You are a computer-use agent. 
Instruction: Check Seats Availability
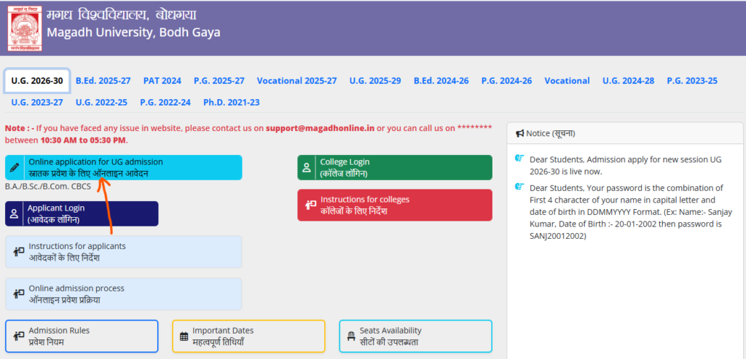pyautogui.click(x=416, y=336)
